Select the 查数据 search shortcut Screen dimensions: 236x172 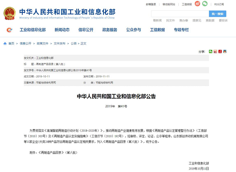[210, 20]
